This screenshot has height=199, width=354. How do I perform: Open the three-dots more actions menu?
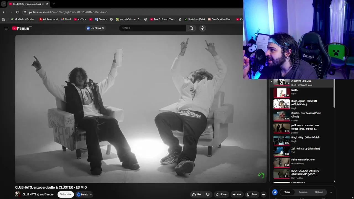[x=264, y=194]
